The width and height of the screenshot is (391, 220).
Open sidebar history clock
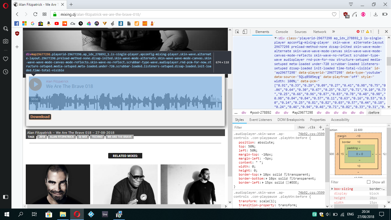(5, 72)
